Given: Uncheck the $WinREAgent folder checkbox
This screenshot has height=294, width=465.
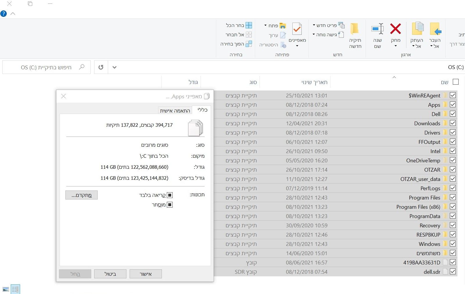Looking at the screenshot, I should 453,95.
